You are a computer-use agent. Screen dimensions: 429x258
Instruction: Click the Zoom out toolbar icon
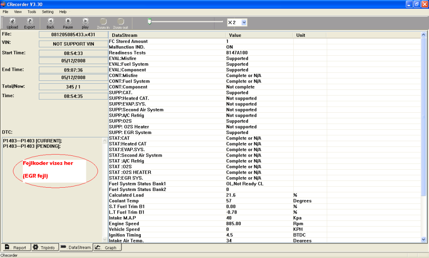pyautogui.click(x=120, y=23)
